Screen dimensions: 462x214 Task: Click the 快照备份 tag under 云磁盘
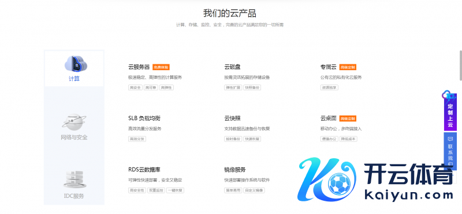point(252,87)
